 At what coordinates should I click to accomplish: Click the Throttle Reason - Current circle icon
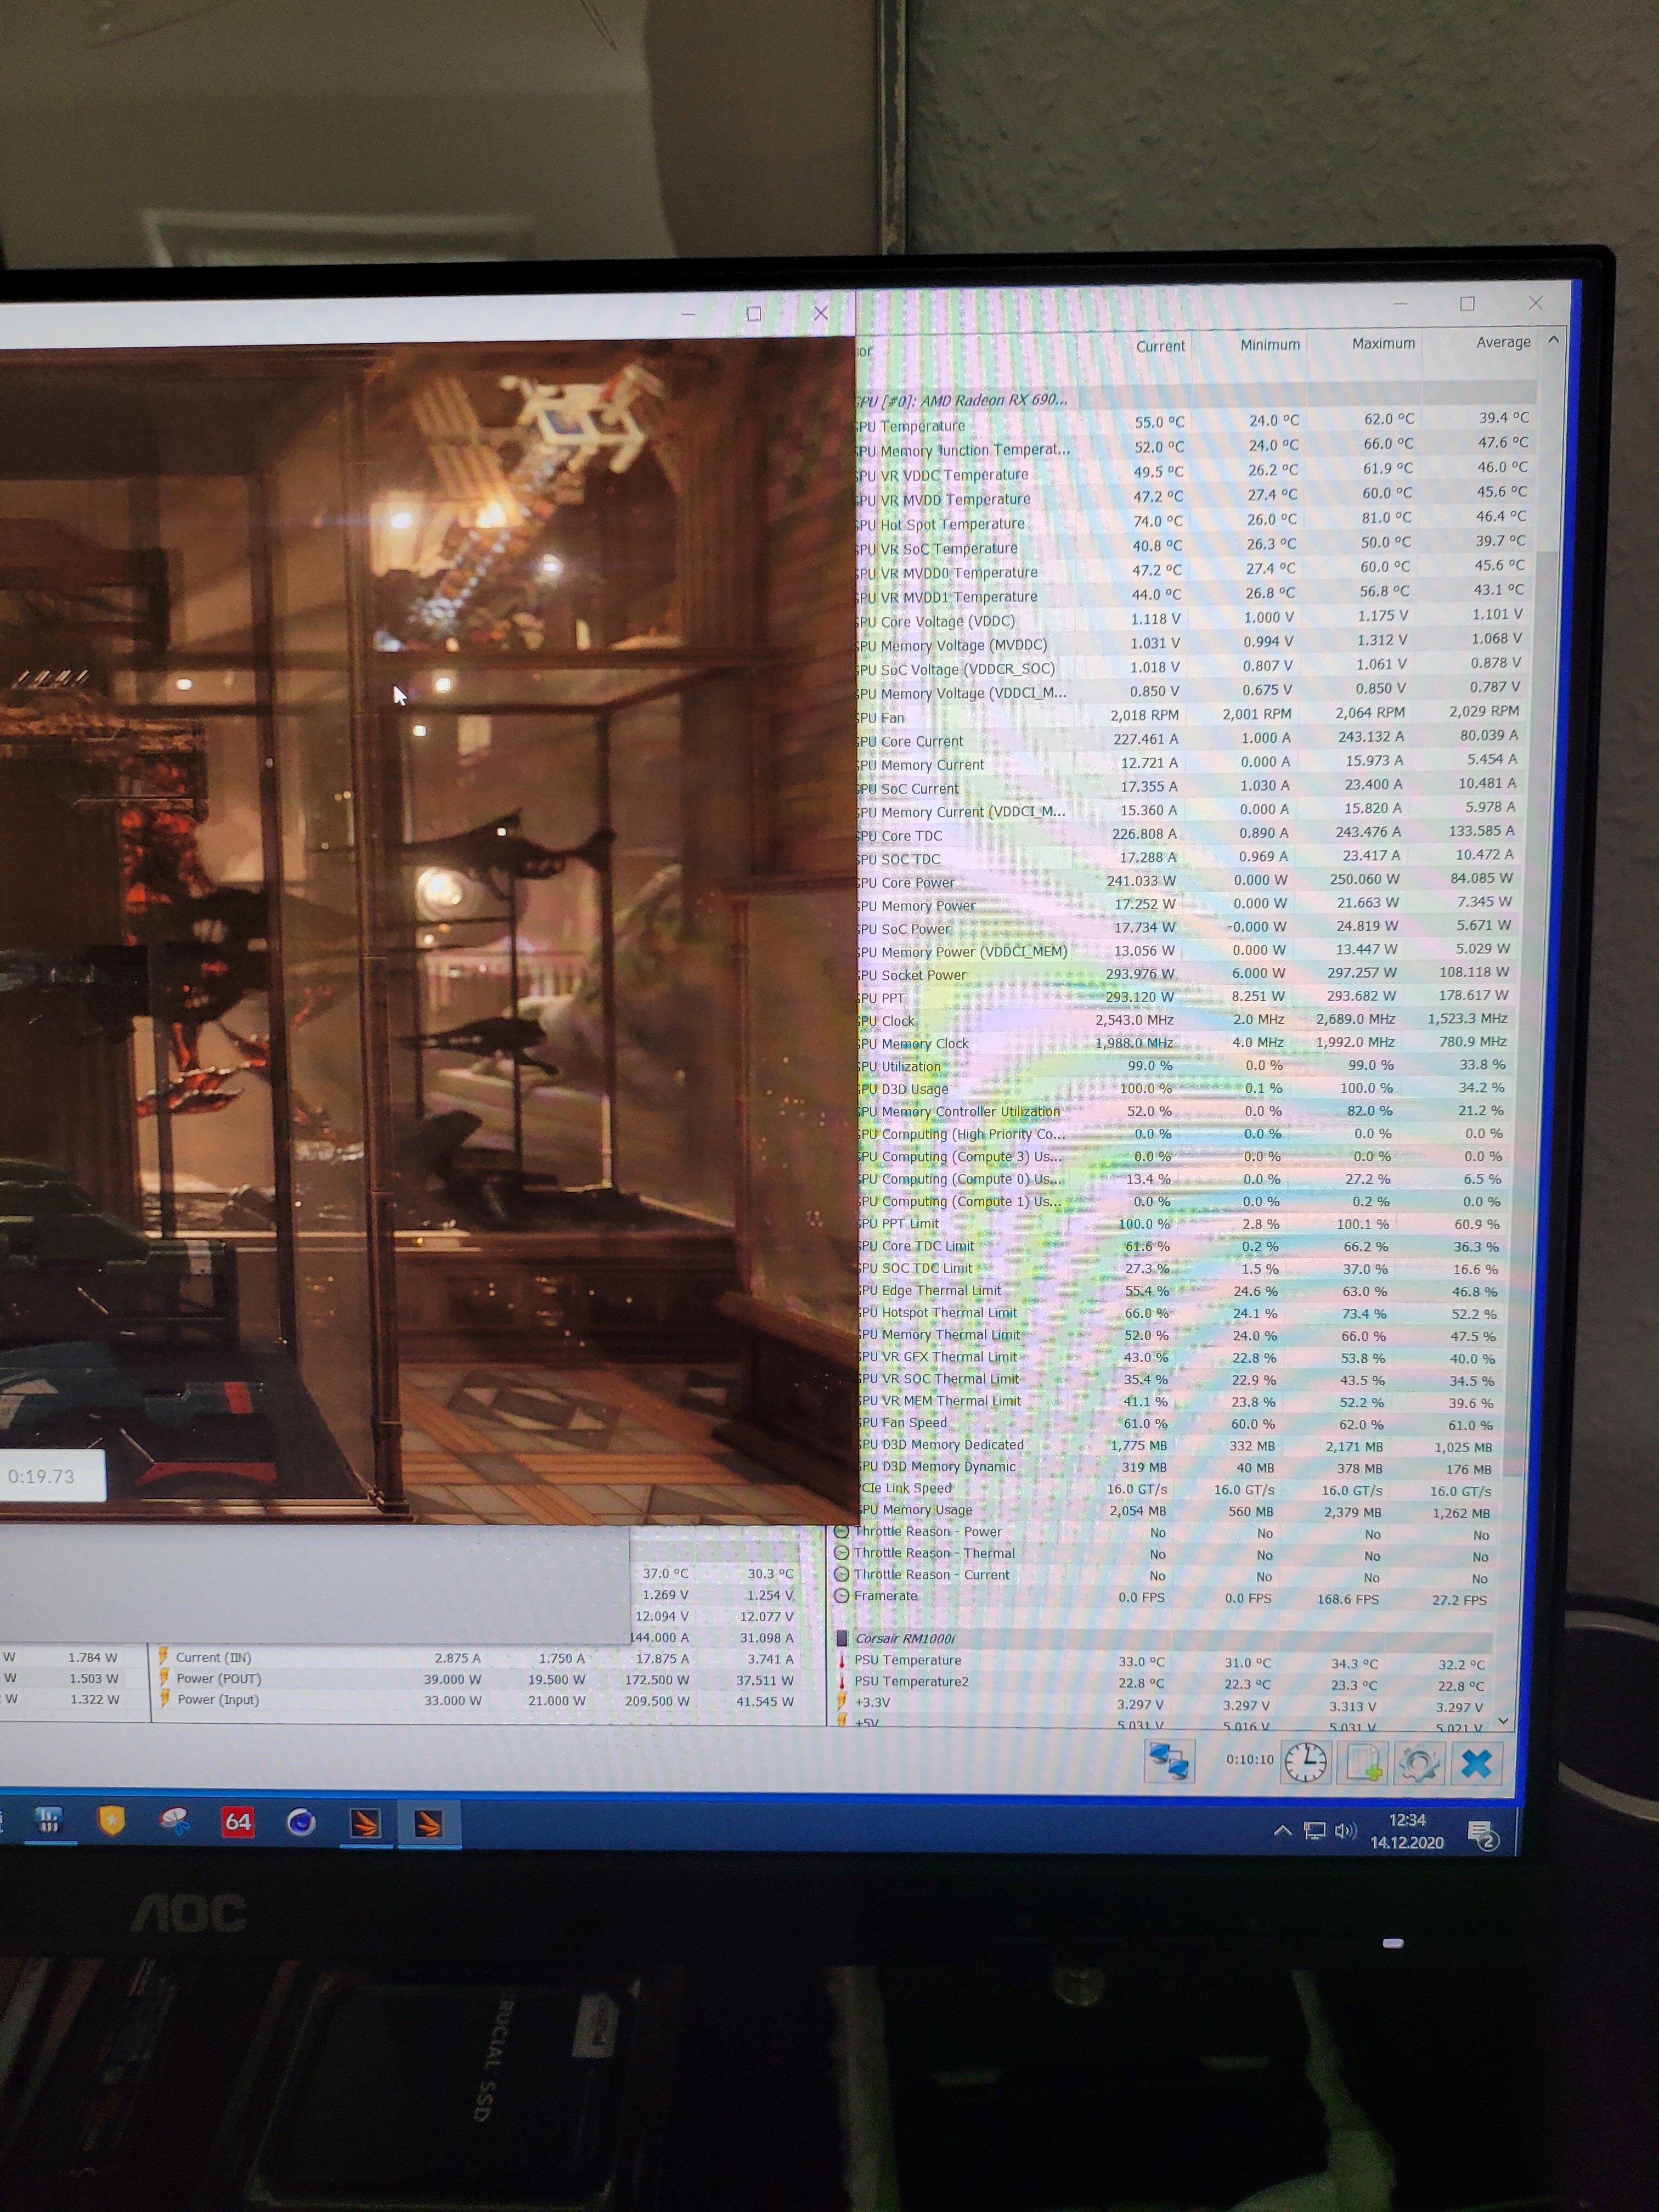point(841,1574)
